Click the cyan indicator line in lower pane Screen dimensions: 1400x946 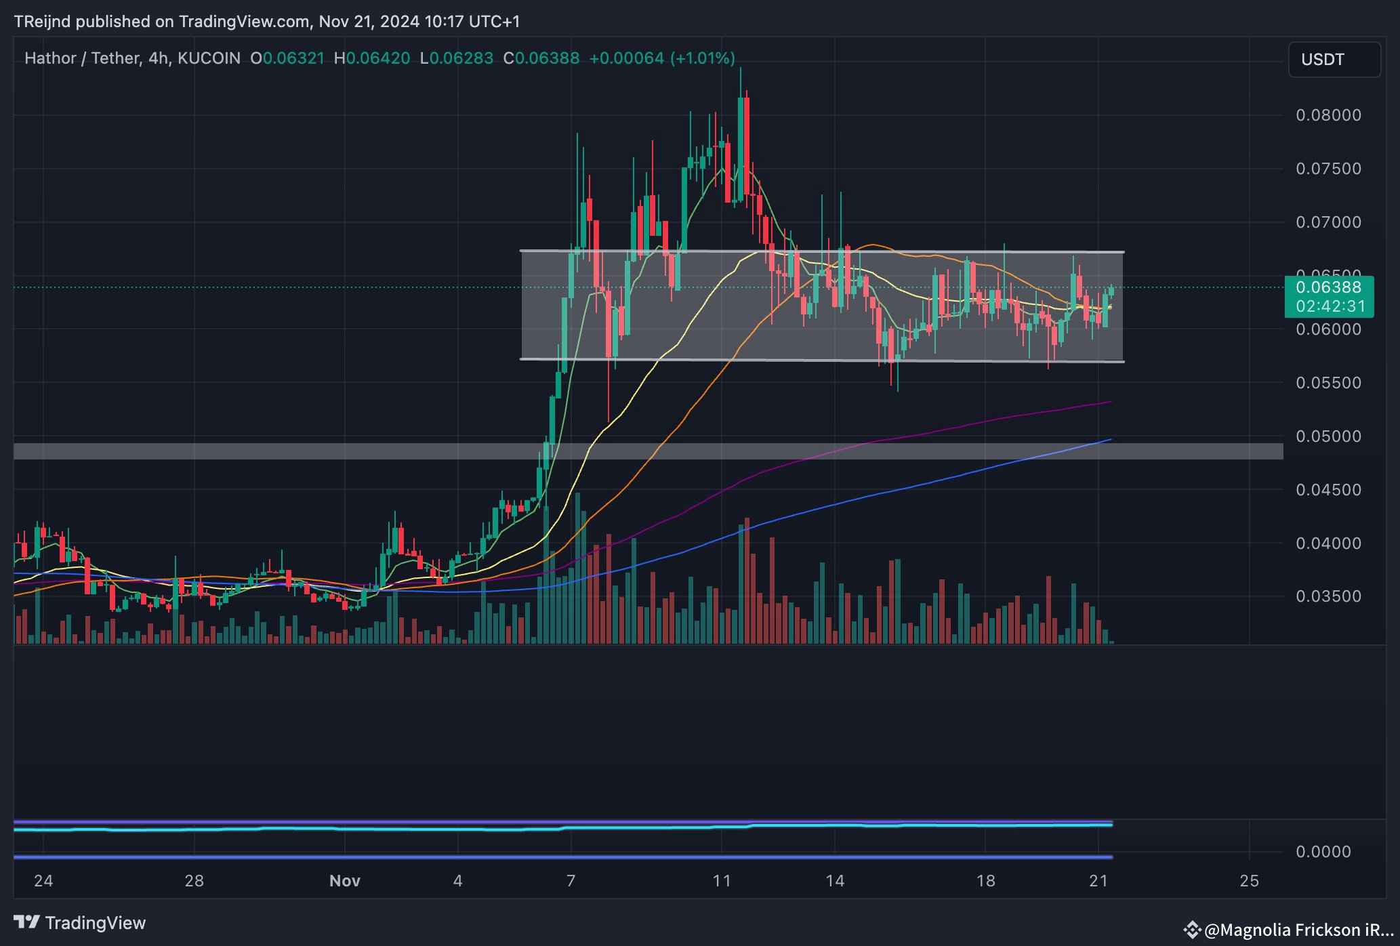[562, 827]
